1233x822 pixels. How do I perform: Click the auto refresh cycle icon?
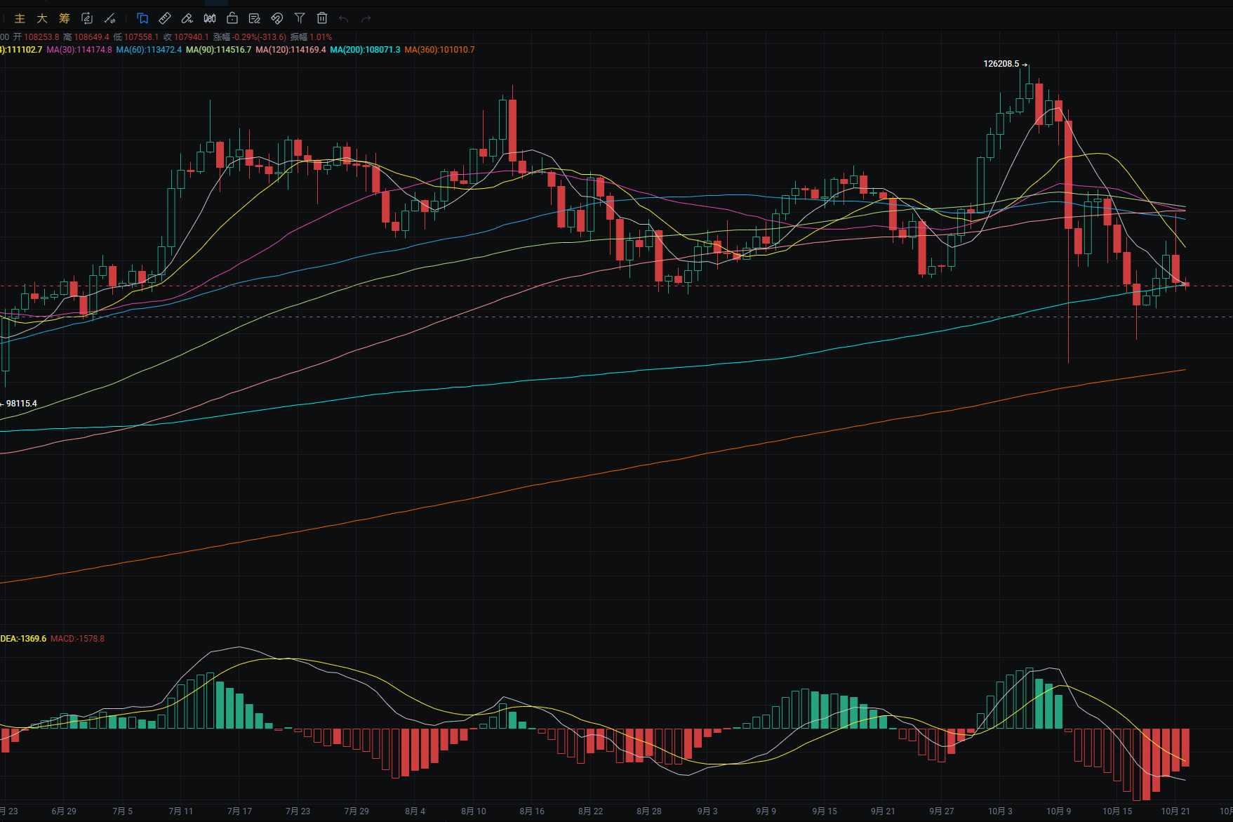coord(87,18)
